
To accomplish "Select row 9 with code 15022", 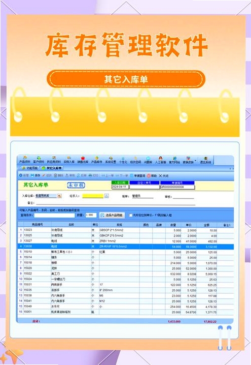I will pos(126,273).
